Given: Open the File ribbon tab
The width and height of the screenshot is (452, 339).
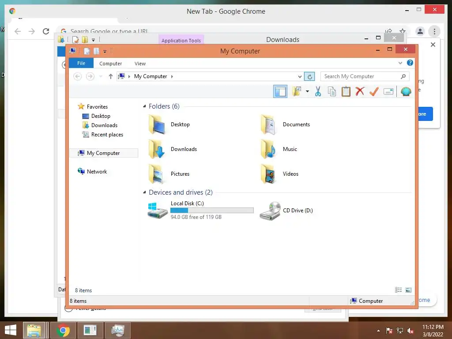Looking at the screenshot, I should (81, 63).
